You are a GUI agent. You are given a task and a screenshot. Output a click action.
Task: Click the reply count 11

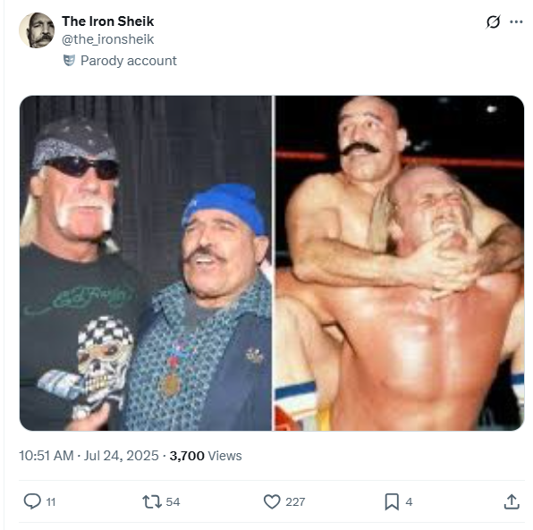(51, 502)
